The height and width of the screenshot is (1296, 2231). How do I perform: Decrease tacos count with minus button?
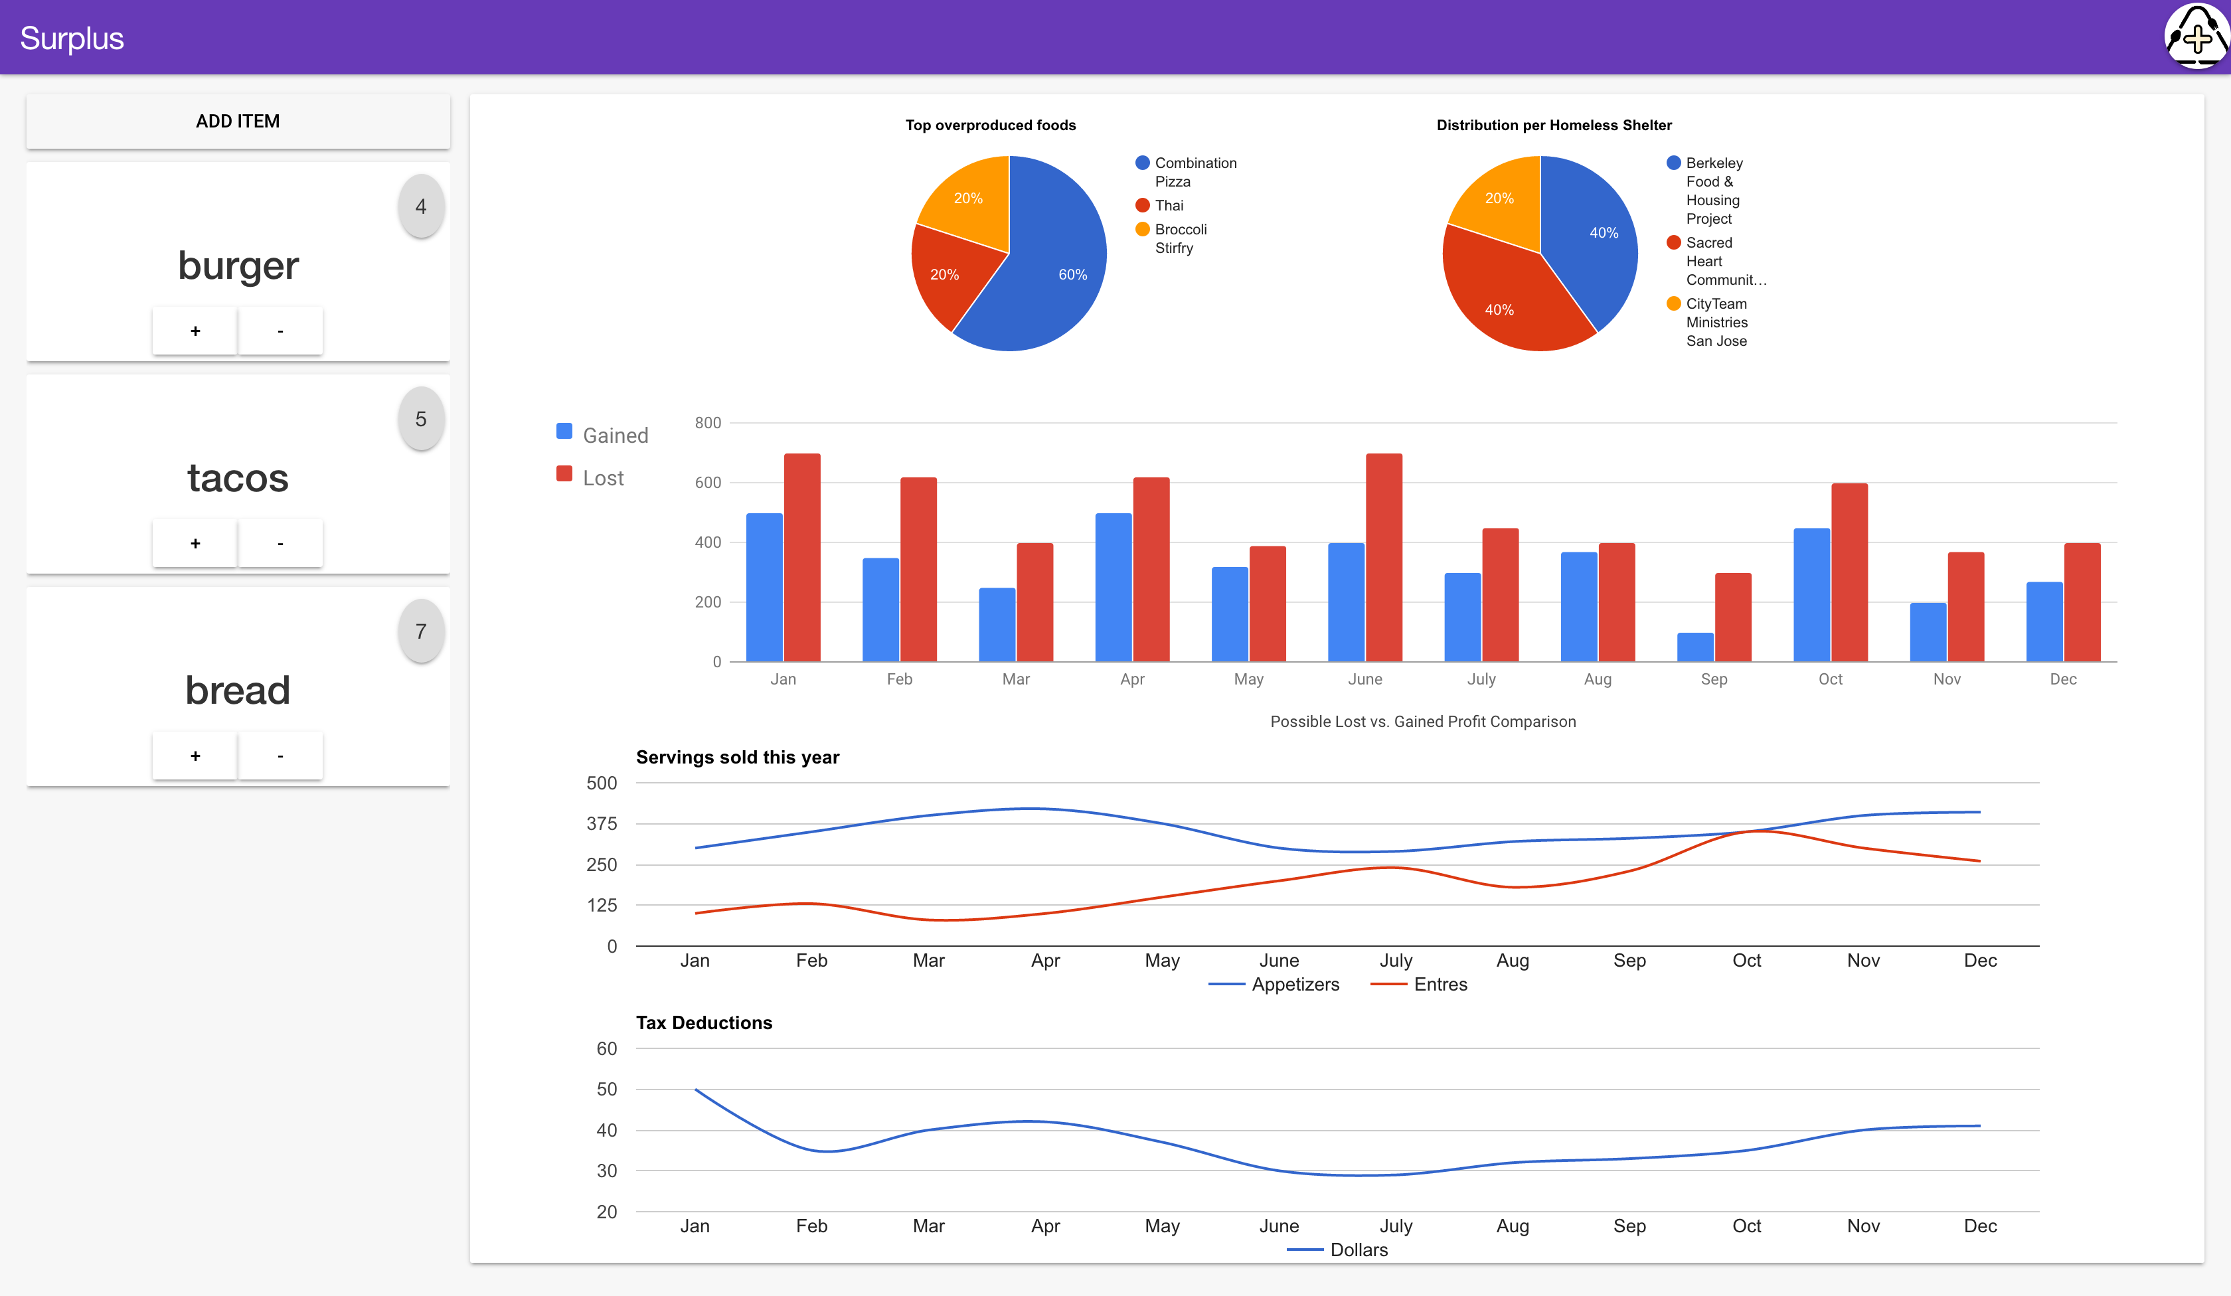tap(281, 544)
